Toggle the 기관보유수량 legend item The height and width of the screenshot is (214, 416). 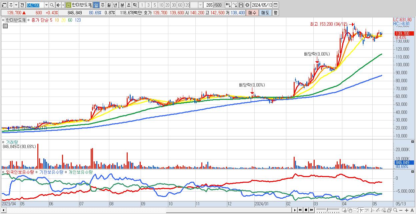[51, 172]
